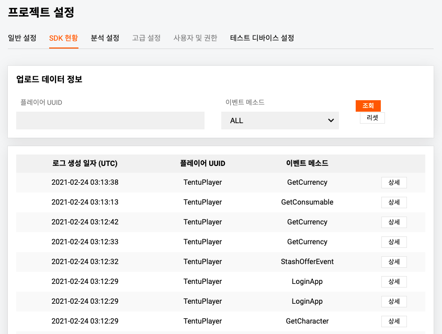Open 상세 for the 03:12:33 GetCurrency row
442x334 pixels.
click(x=394, y=242)
